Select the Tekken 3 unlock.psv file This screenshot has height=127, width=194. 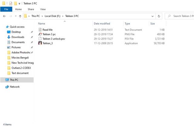(54, 39)
